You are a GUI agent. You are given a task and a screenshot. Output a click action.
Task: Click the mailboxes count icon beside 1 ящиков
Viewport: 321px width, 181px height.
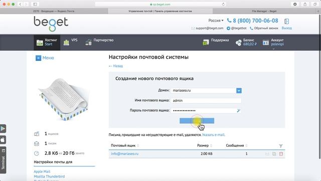37,134
